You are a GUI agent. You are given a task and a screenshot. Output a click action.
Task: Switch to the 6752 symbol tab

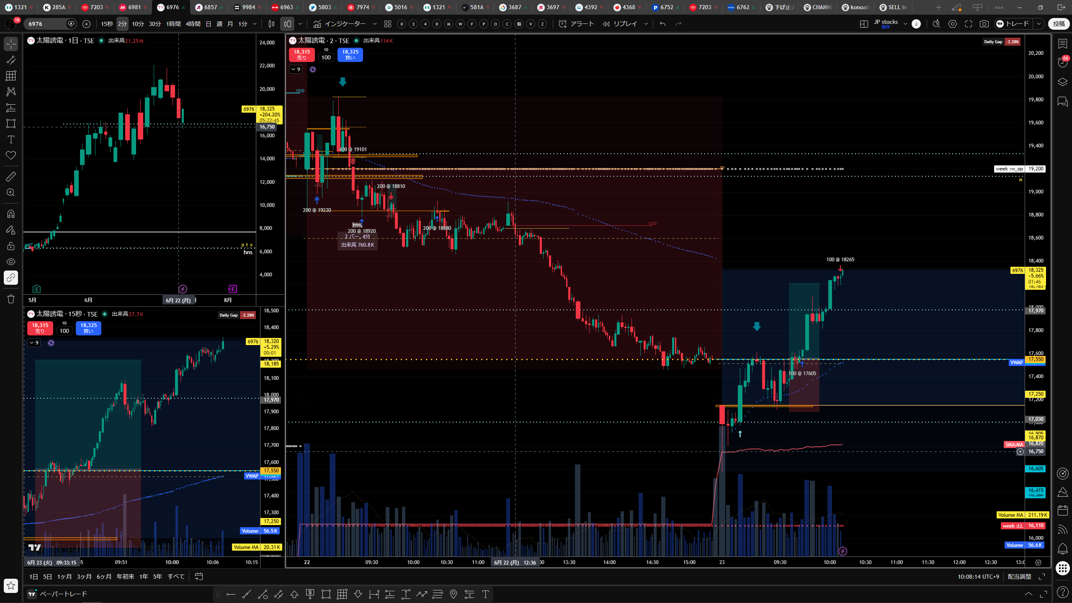(x=665, y=7)
